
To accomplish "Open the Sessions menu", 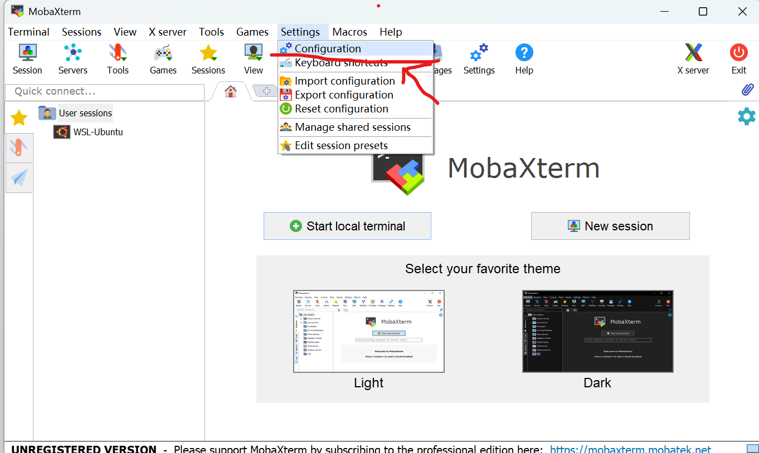I will 81,32.
